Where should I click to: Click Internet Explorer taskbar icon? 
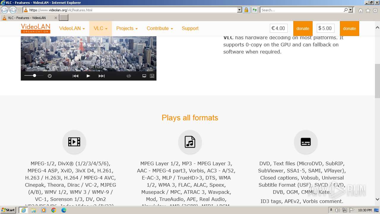[x=23, y=210]
